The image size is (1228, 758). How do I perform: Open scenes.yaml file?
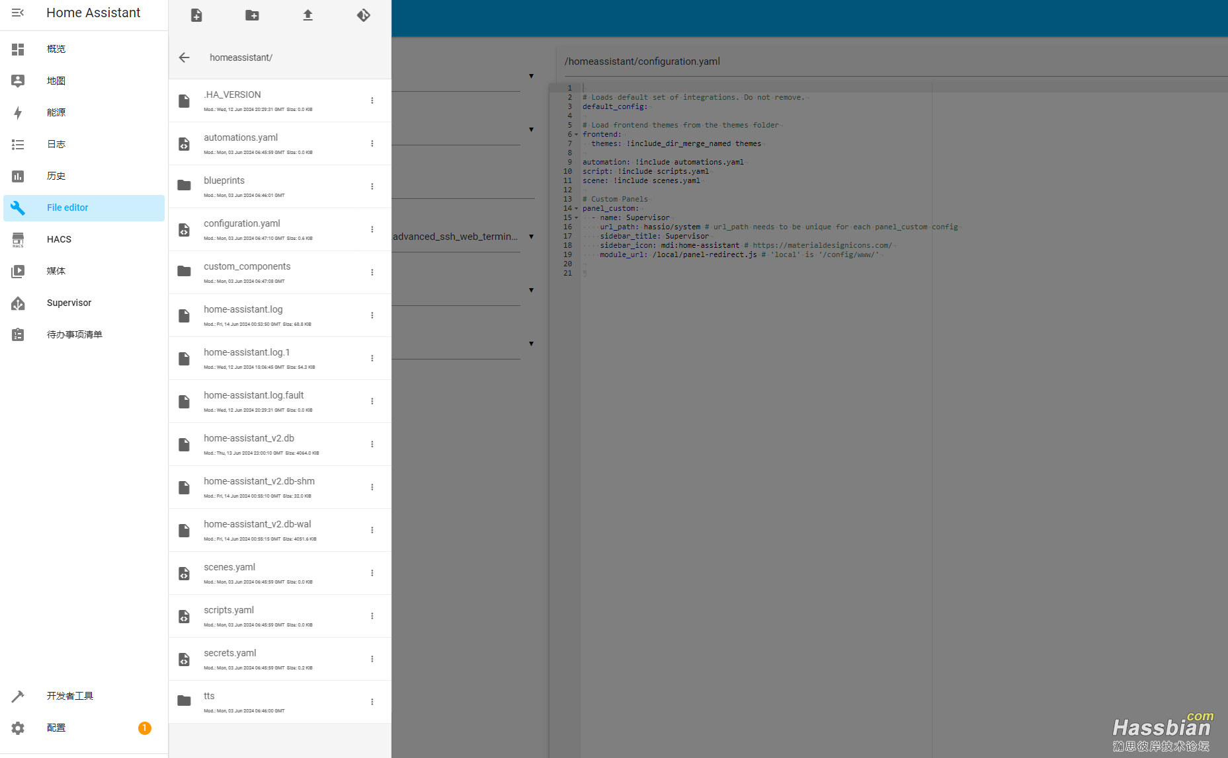click(x=280, y=573)
